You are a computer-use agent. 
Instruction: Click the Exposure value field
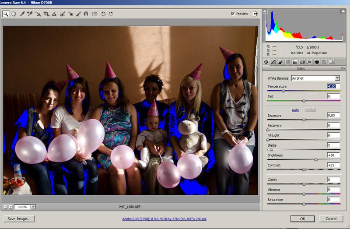[333, 115]
